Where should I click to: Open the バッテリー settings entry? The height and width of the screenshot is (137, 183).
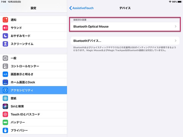tap(34, 122)
